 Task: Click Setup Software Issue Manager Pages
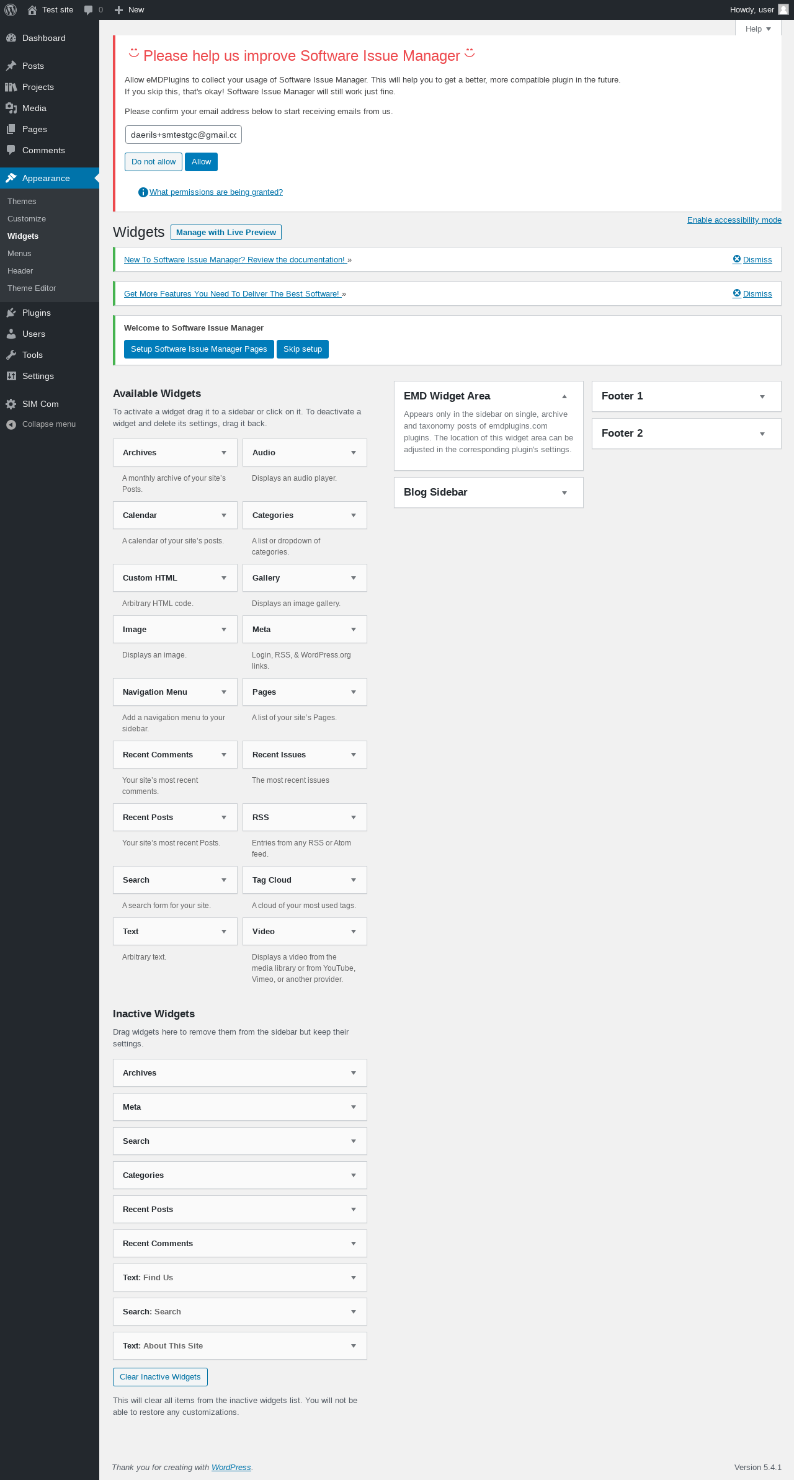198,349
